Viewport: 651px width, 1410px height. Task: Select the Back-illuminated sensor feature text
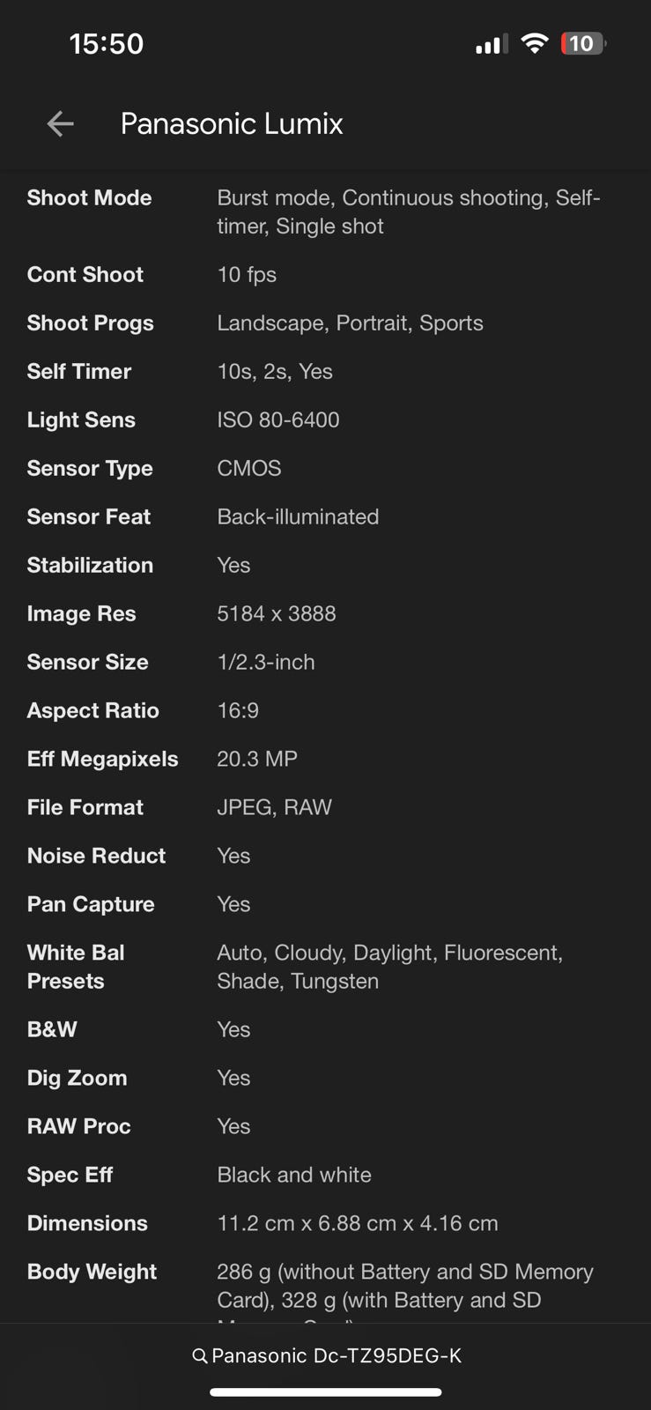[x=298, y=516]
